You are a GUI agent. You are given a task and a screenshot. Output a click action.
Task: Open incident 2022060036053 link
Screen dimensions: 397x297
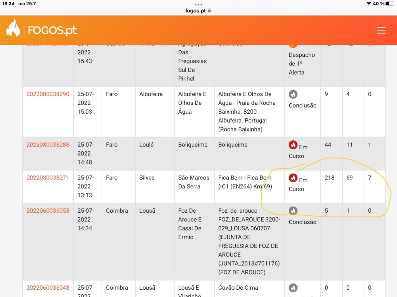[48, 210]
